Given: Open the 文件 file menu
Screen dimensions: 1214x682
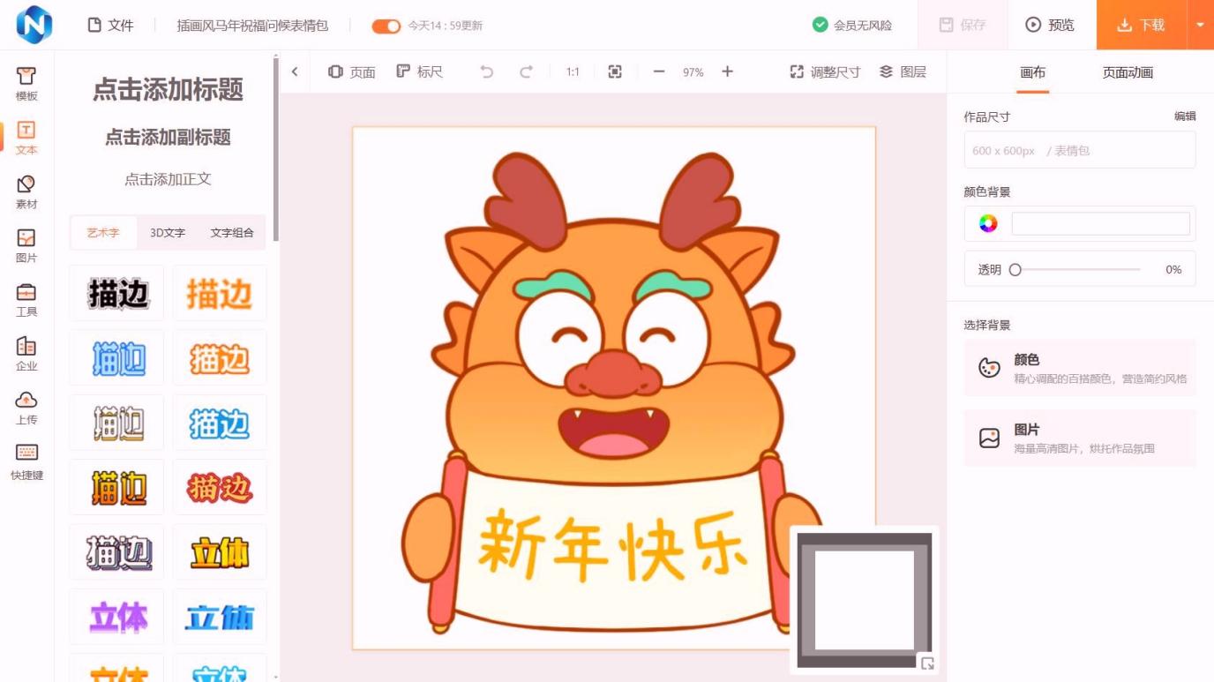Looking at the screenshot, I should point(110,26).
